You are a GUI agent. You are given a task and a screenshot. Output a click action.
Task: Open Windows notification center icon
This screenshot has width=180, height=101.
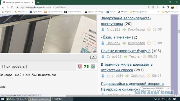(x=174, y=99)
